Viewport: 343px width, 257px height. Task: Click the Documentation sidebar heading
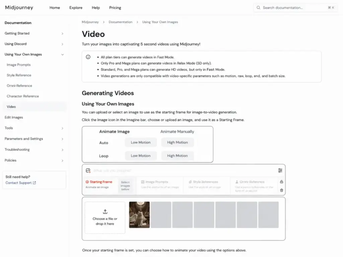18,23
